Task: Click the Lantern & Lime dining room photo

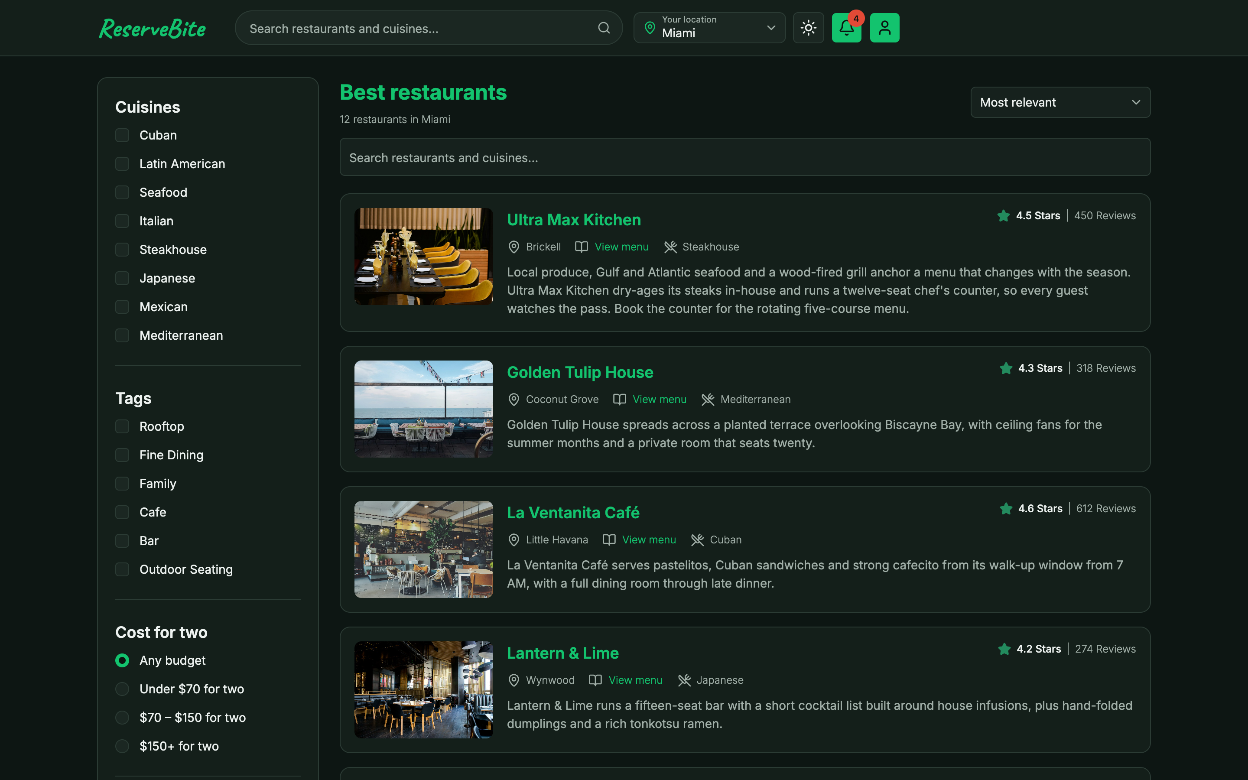Action: [x=423, y=690]
